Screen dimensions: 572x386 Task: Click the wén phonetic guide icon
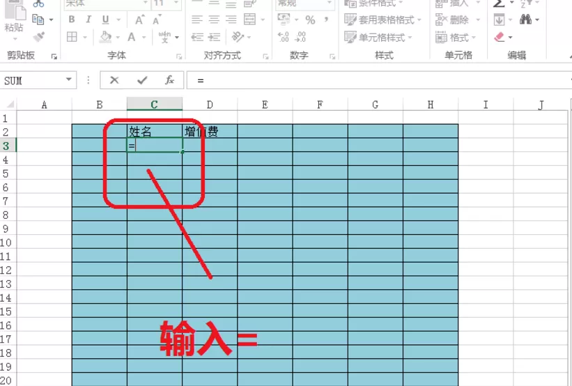[x=164, y=37]
